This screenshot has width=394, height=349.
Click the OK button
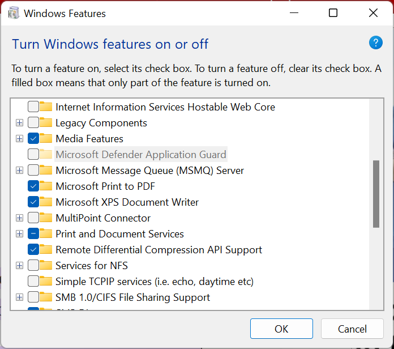(x=281, y=329)
